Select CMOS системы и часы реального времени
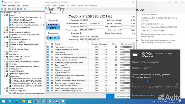This screenshot has width=185, height=104. tap(27, 93)
